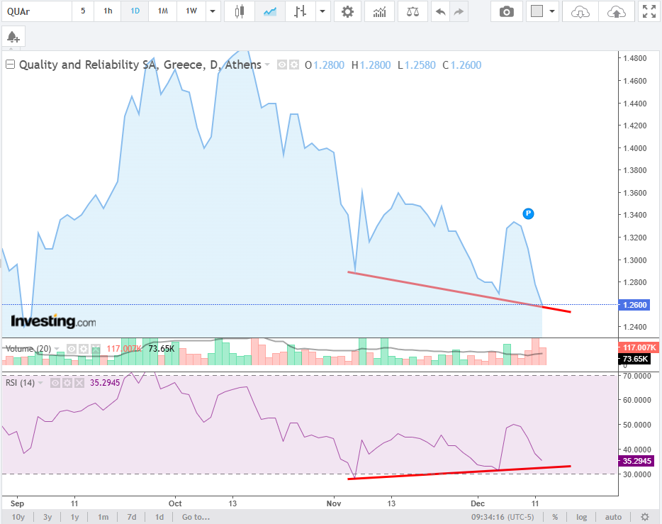Image resolution: width=662 pixels, height=524 pixels.
Task: Click the compare symbols scales icon
Action: point(413,11)
